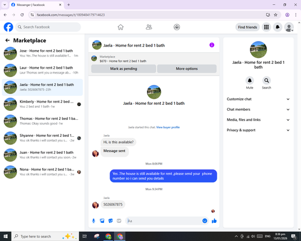Expand Chat members section
301x241 pixels.
pyautogui.click(x=258, y=110)
